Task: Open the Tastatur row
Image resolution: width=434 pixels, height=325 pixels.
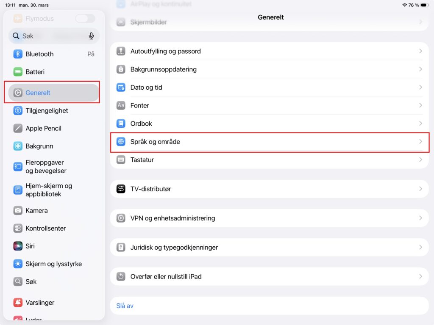Action: click(x=269, y=160)
